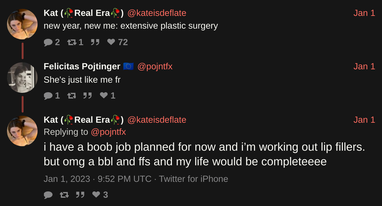Open the @pojntfx handle in Felicitas's tweet header
The width and height of the screenshot is (382, 206).
(155, 66)
